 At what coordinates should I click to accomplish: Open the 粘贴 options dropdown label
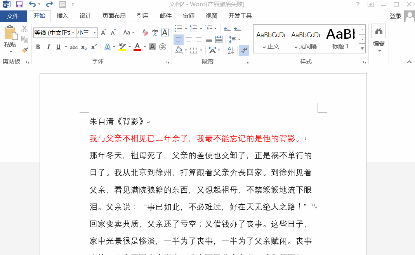(10, 47)
